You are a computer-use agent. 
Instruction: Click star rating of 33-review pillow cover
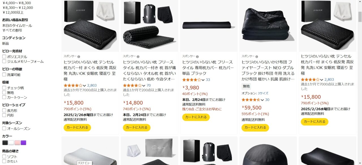click(191, 80)
